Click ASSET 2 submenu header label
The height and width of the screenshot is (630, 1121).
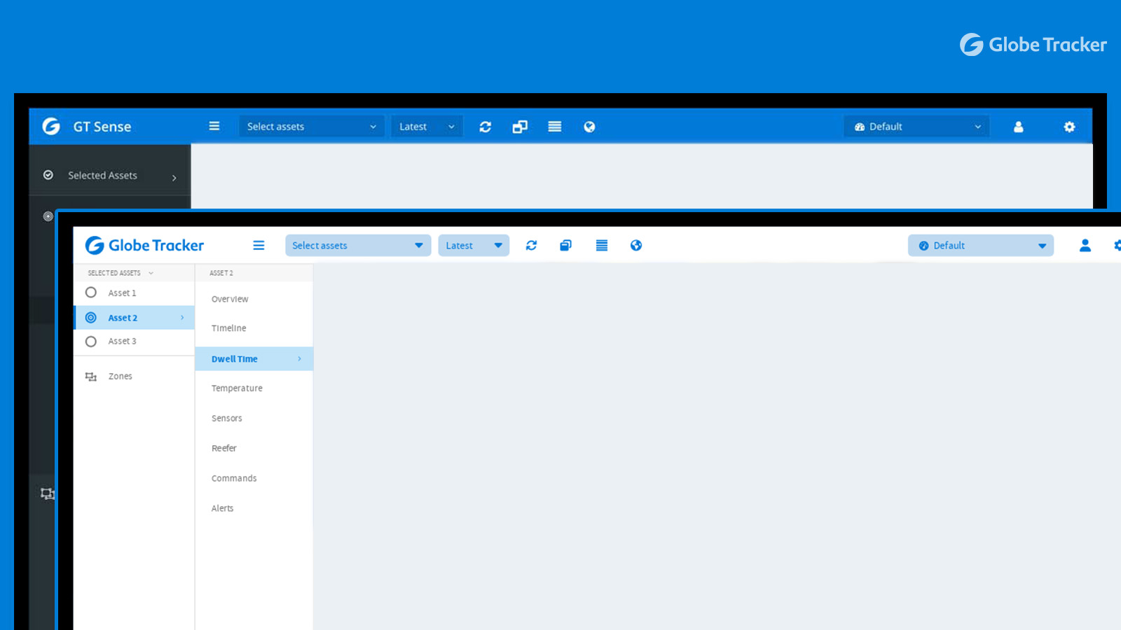coord(221,273)
